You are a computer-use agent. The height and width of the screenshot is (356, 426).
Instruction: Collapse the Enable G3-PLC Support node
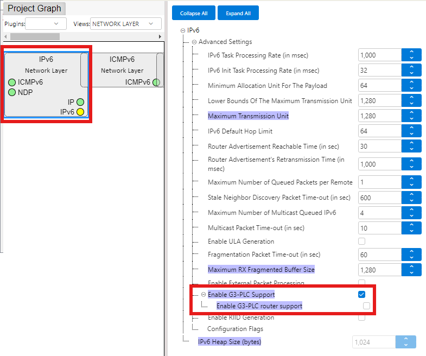click(204, 295)
